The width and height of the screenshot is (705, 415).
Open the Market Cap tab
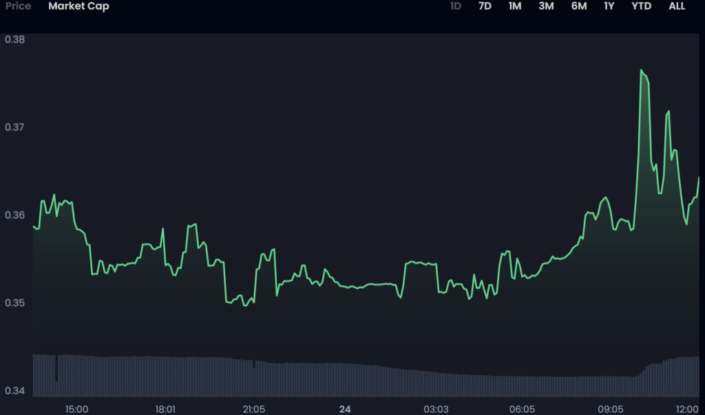[78, 6]
